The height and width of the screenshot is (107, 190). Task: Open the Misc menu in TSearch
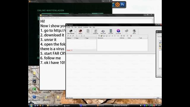(x=90, y=27)
